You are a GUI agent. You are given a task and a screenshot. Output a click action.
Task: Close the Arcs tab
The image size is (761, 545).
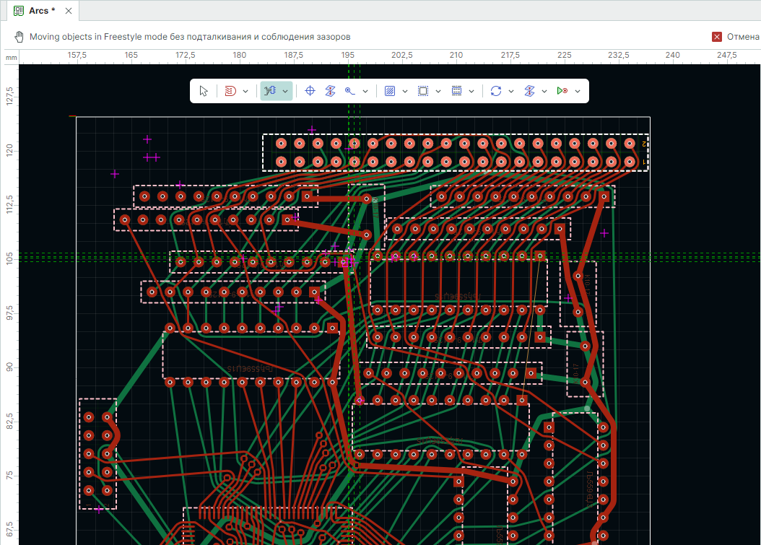click(68, 11)
